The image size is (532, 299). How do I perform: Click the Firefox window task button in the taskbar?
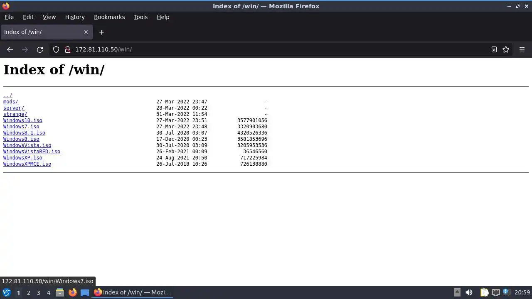133,292
